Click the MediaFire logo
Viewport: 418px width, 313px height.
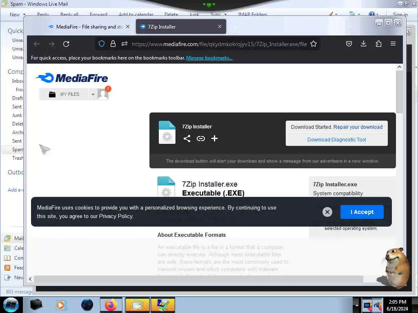click(72, 78)
